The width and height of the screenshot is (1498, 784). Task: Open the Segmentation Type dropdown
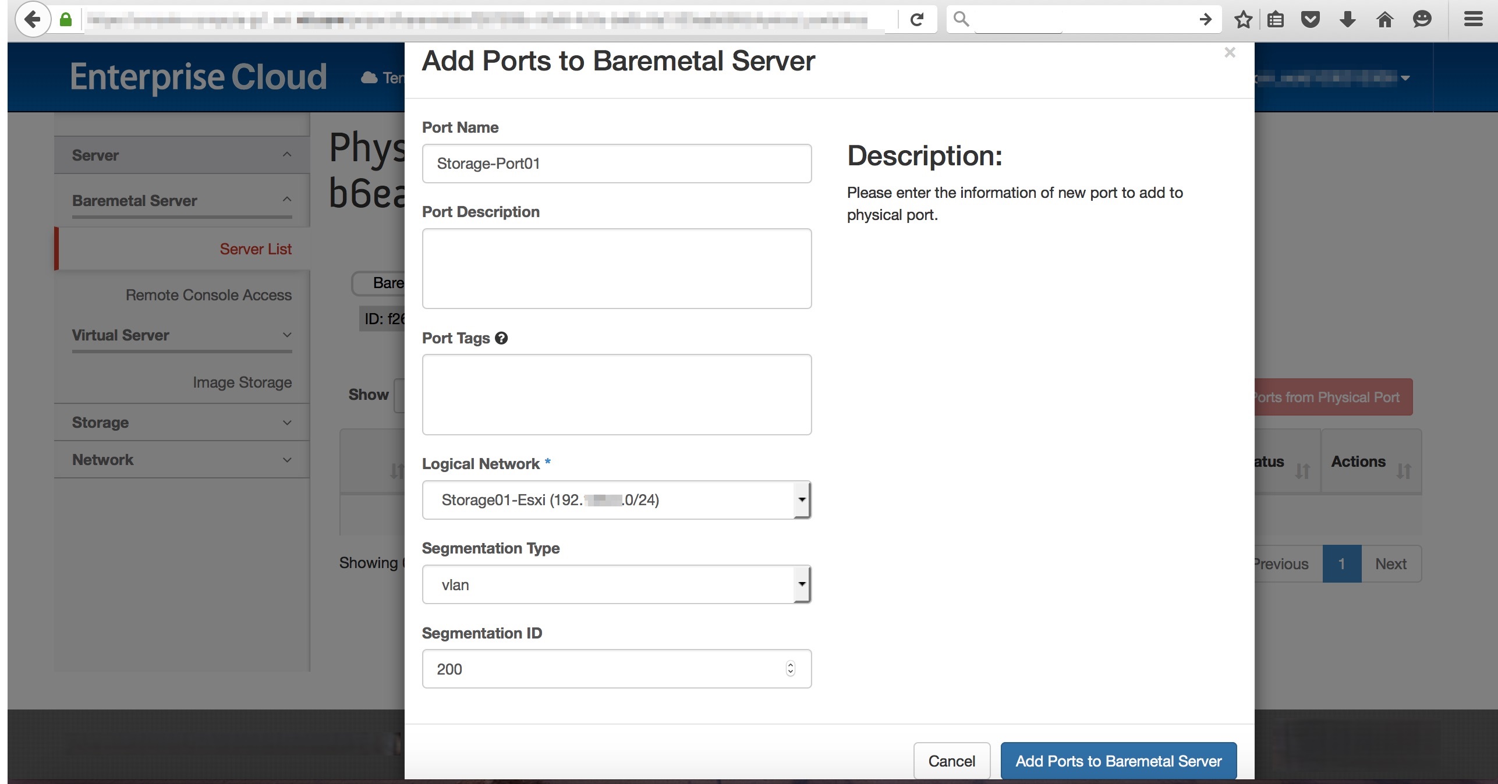[x=616, y=584]
